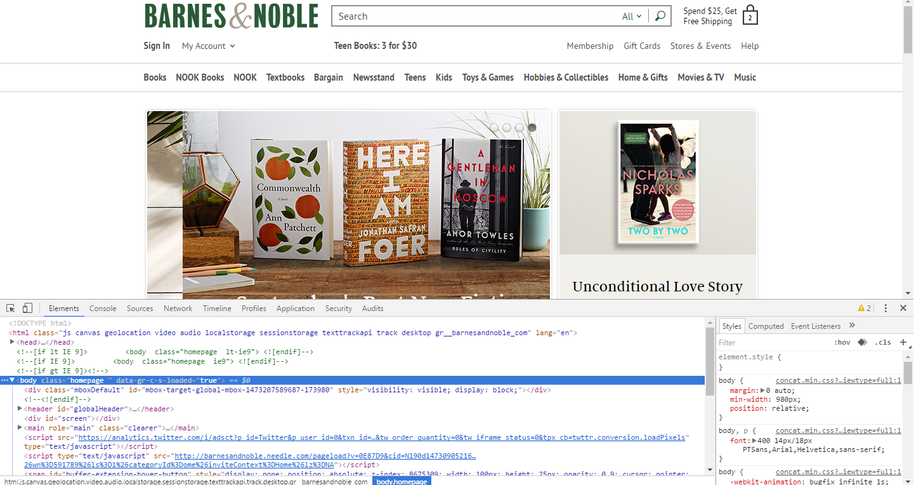Open the Security tab
914x485 pixels.
point(338,308)
